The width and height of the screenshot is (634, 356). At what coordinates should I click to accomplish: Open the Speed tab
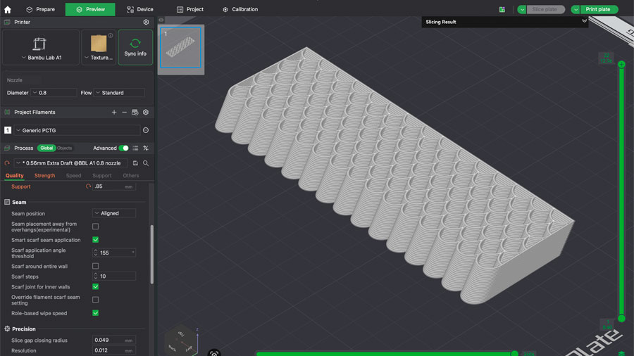(x=73, y=176)
